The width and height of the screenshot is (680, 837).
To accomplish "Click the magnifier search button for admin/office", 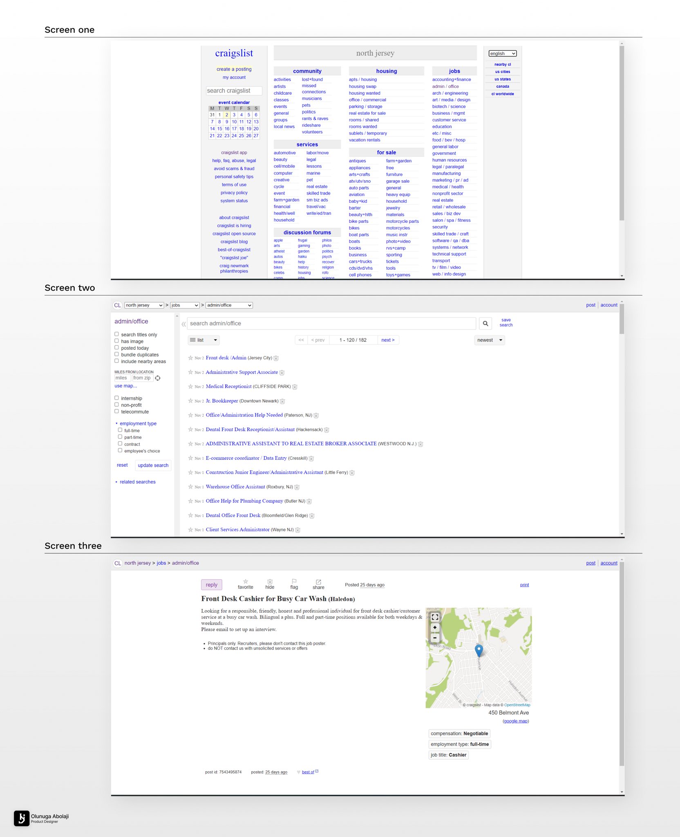I will (x=485, y=323).
